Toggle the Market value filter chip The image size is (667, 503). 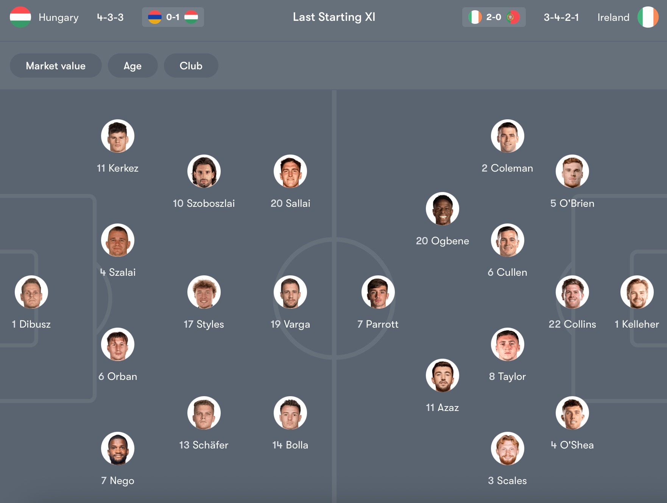tap(56, 66)
